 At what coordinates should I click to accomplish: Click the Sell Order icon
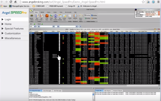(41, 17)
